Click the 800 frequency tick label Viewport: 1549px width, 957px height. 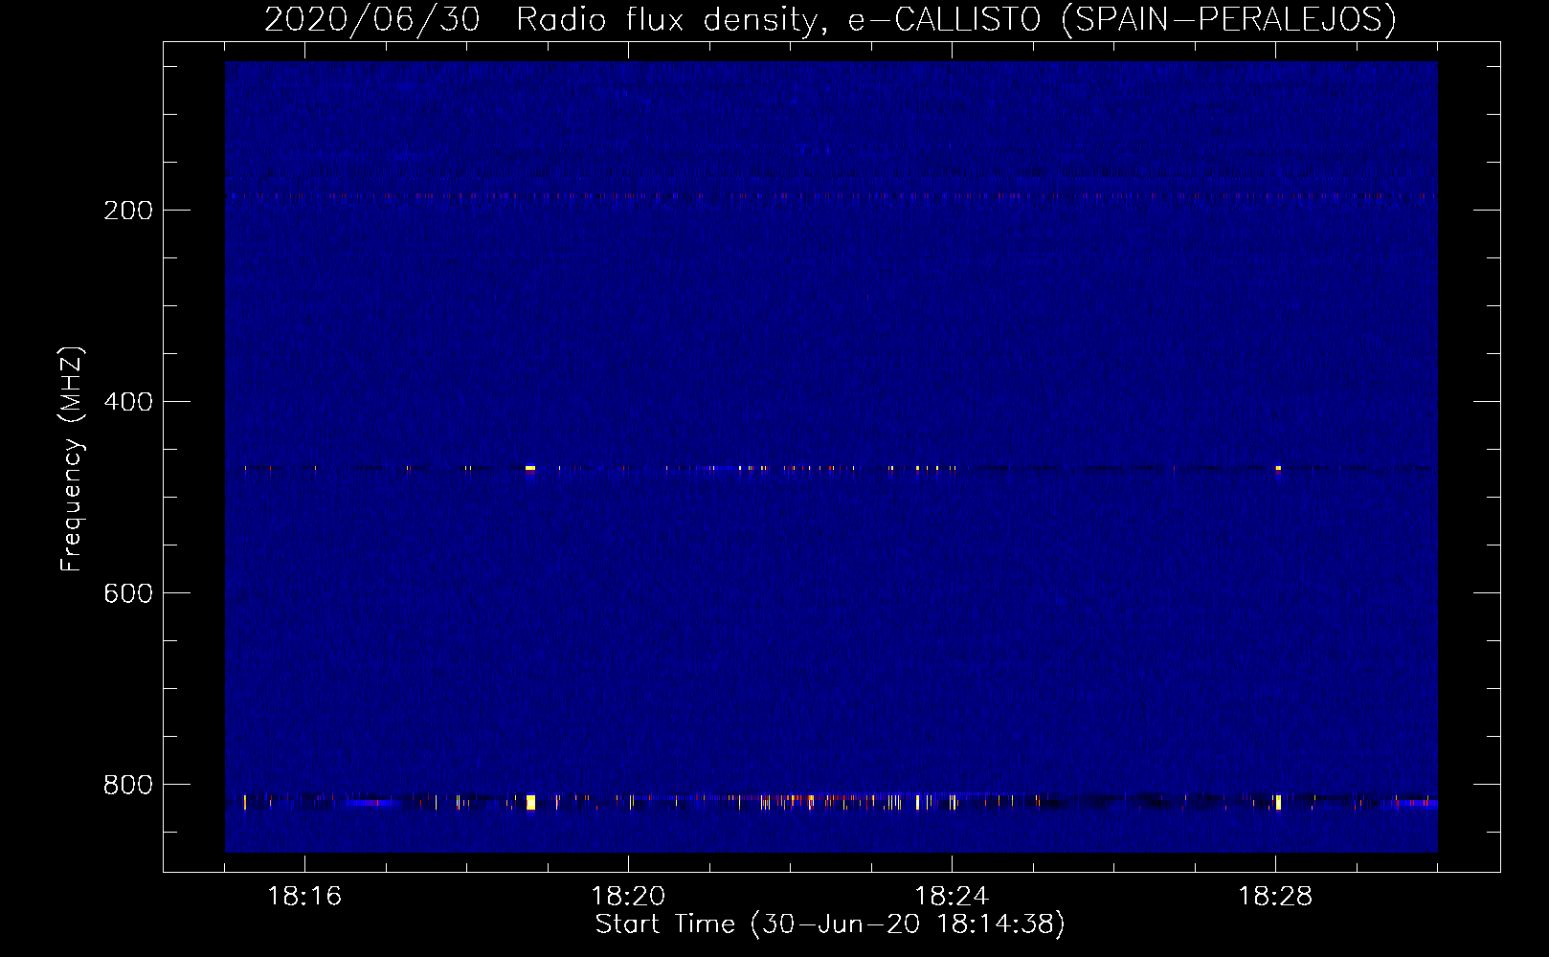[128, 785]
